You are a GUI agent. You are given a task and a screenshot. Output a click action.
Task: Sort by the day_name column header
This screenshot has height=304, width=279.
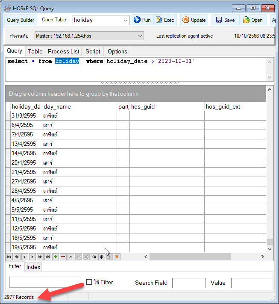pyautogui.click(x=79, y=107)
